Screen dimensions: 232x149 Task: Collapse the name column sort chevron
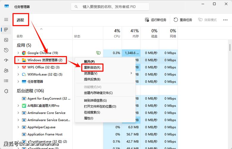coord(41,29)
